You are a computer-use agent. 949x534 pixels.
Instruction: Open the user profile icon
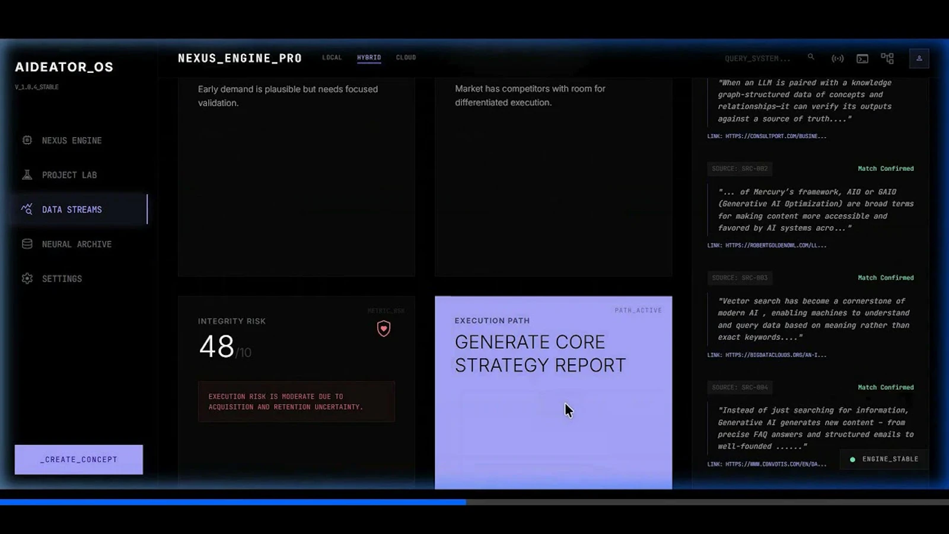tap(919, 58)
